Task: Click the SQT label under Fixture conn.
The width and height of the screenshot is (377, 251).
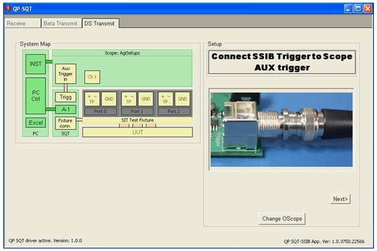Action: coord(65,134)
